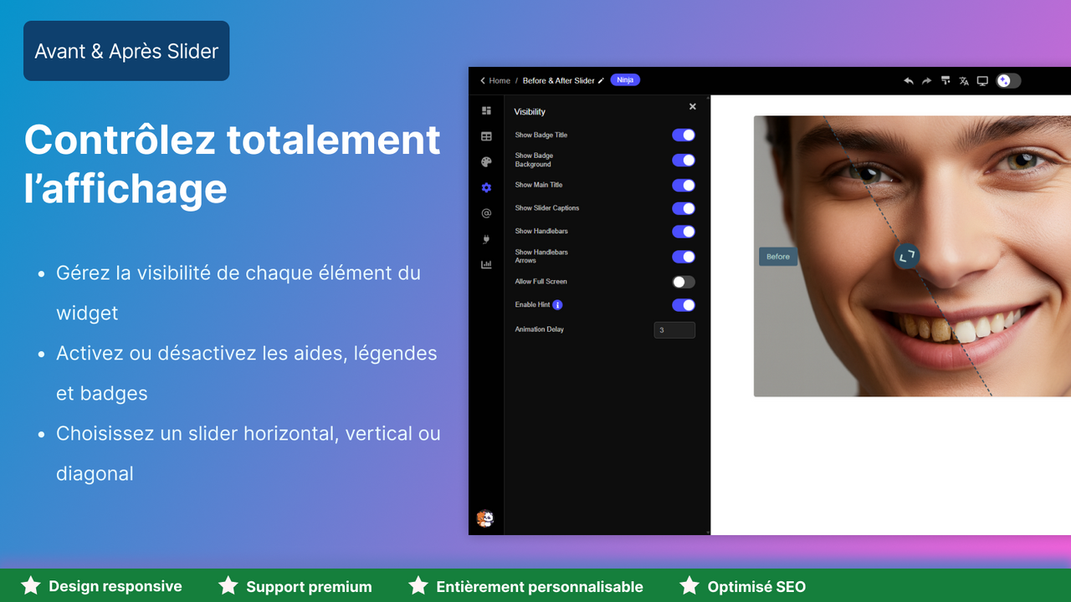Click the Optimisé SEO footer text
This screenshot has height=602, width=1071.
tap(756, 586)
